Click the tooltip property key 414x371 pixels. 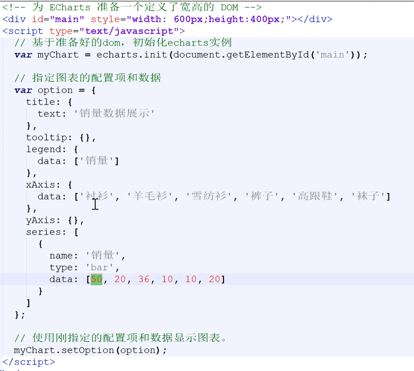coord(46,138)
